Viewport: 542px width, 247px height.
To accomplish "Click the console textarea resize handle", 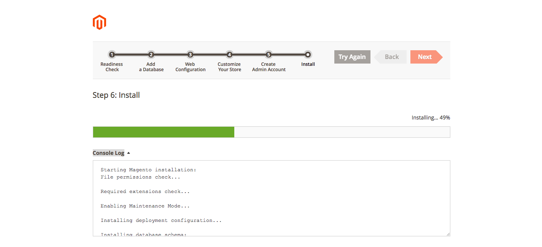I will click(448, 234).
